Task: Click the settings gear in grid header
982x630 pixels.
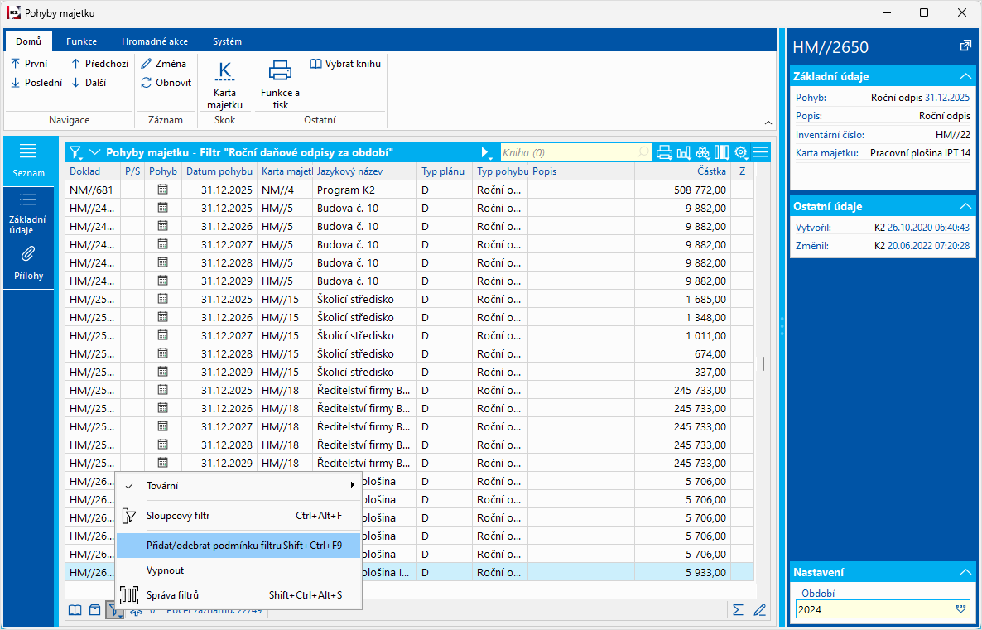Action: pos(740,152)
